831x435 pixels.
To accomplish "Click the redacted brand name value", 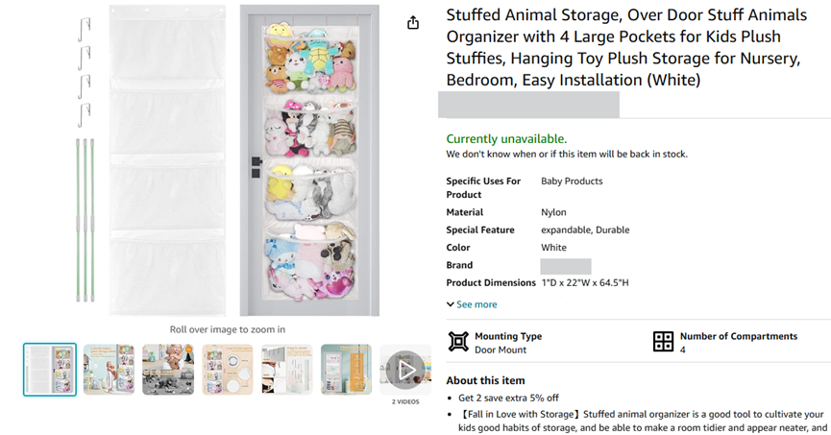I will [565, 265].
